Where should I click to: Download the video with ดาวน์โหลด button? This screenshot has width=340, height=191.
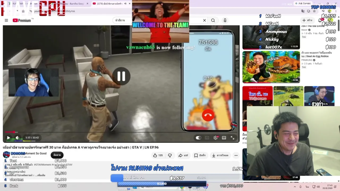(x=220, y=155)
